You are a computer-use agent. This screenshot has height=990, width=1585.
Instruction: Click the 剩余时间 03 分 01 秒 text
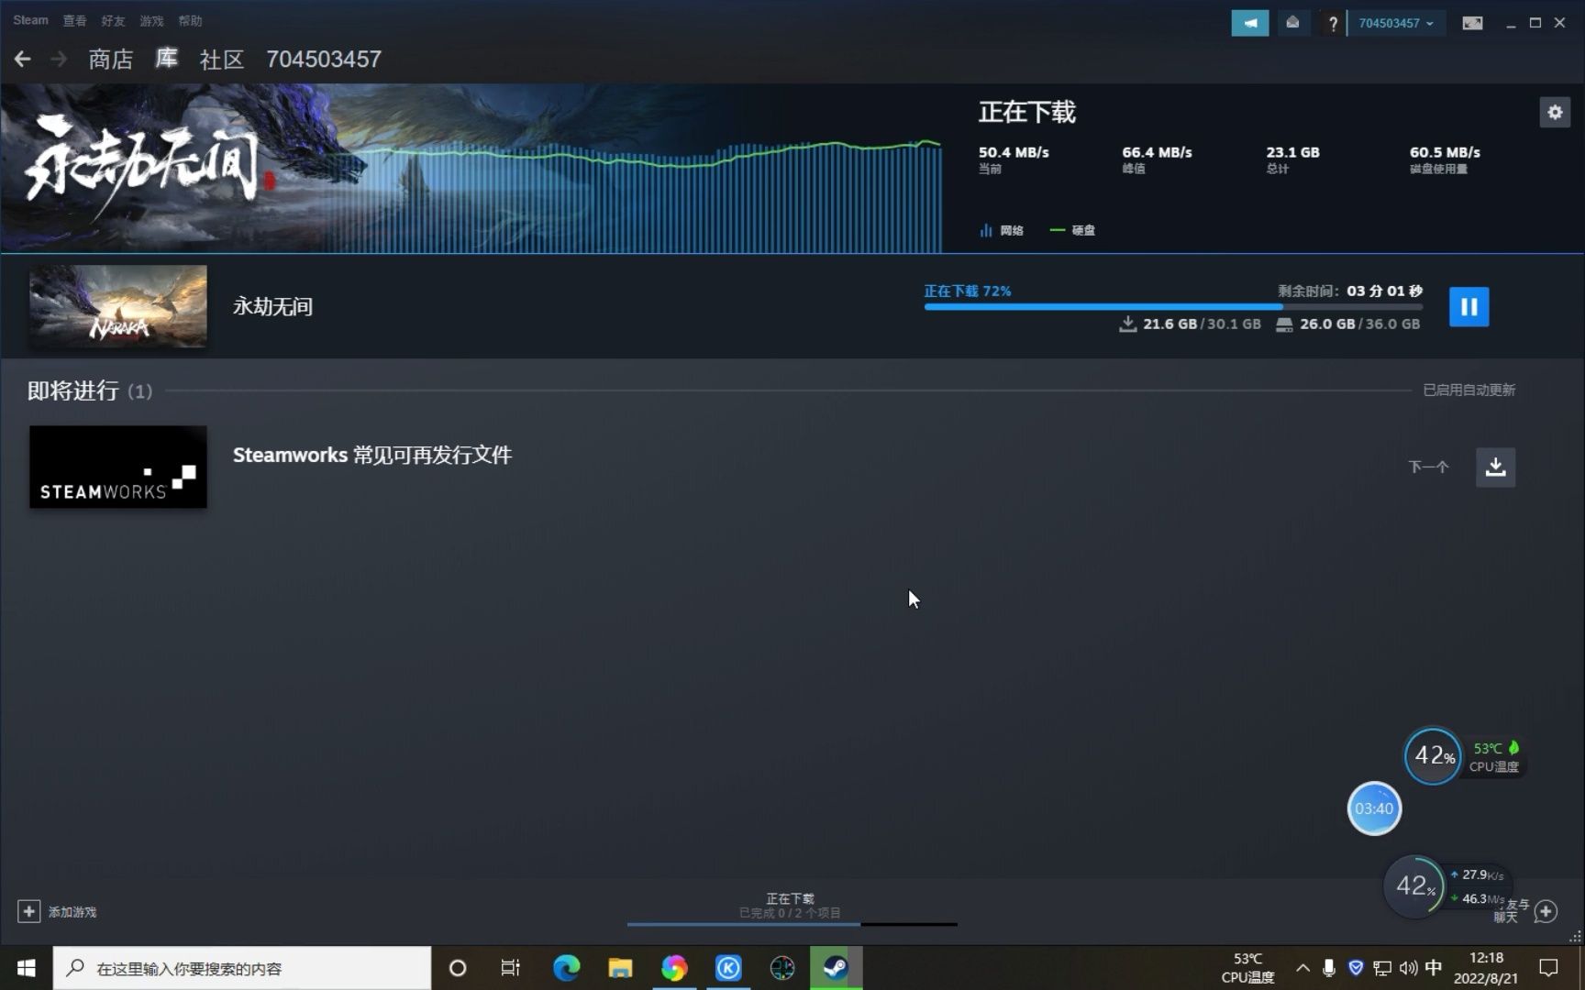pyautogui.click(x=1350, y=291)
